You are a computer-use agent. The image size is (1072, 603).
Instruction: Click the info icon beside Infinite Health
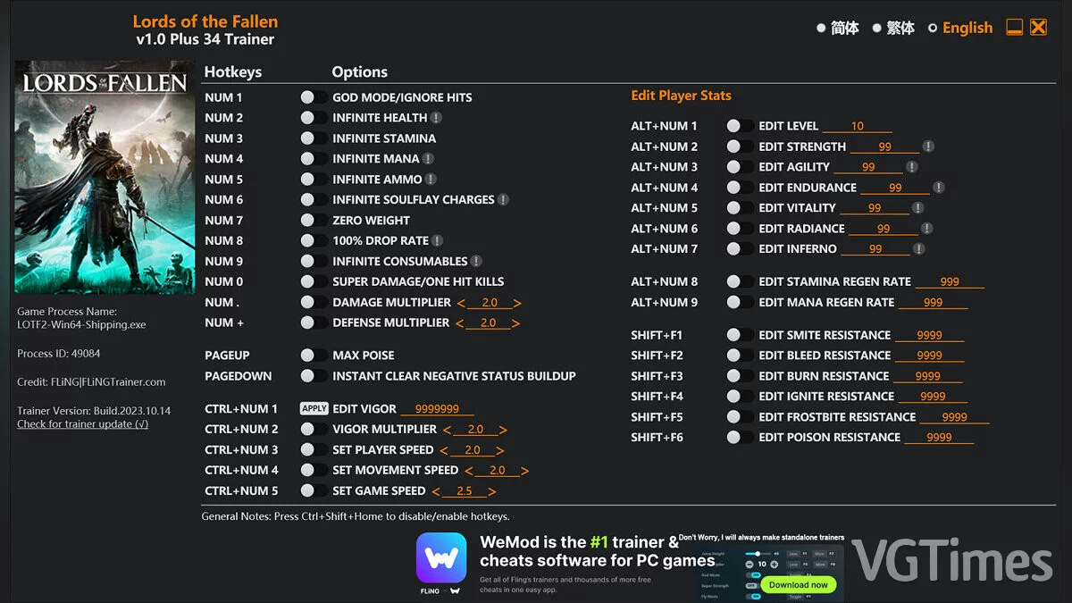[x=436, y=118]
